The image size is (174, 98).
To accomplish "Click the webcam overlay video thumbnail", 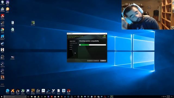I will point(148,15).
